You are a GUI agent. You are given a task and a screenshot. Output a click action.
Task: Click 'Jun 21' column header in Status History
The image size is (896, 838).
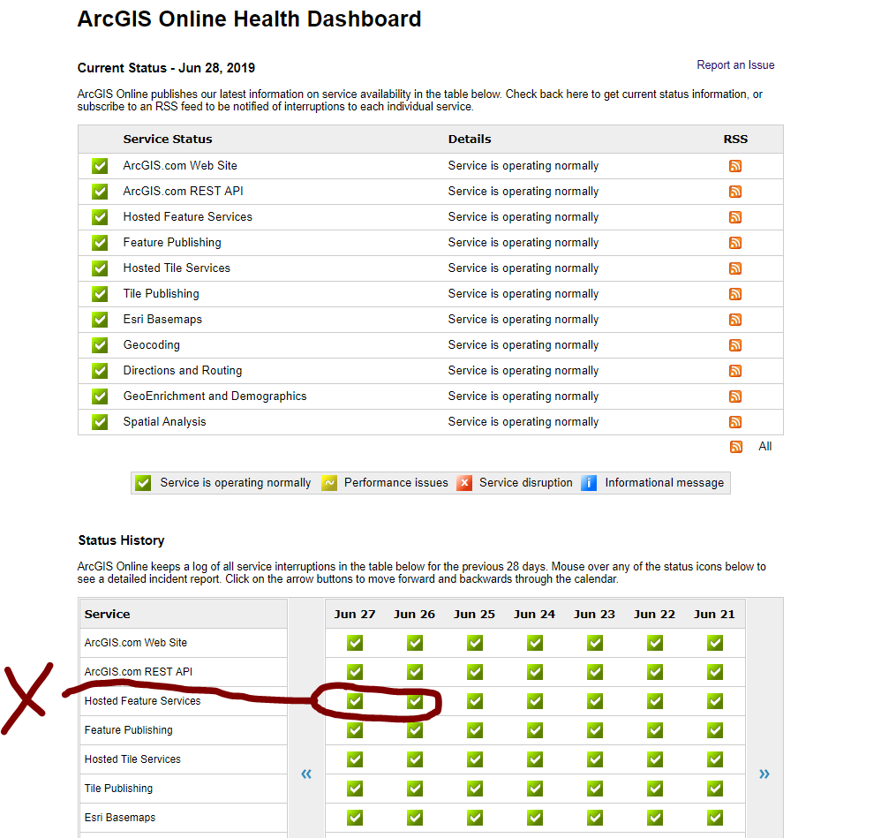click(x=714, y=614)
